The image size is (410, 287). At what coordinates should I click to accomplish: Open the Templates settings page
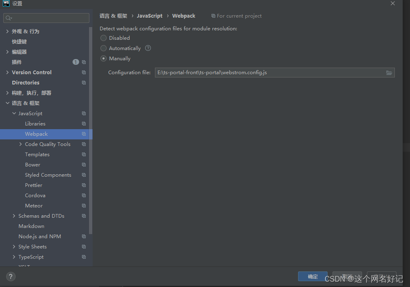37,155
